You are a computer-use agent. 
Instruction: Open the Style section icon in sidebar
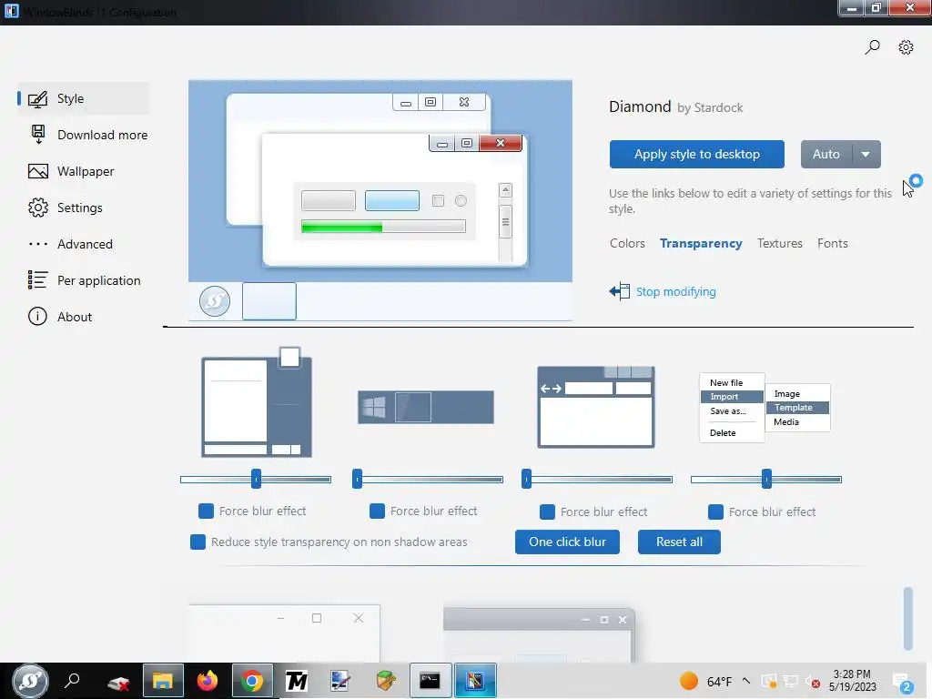click(37, 99)
